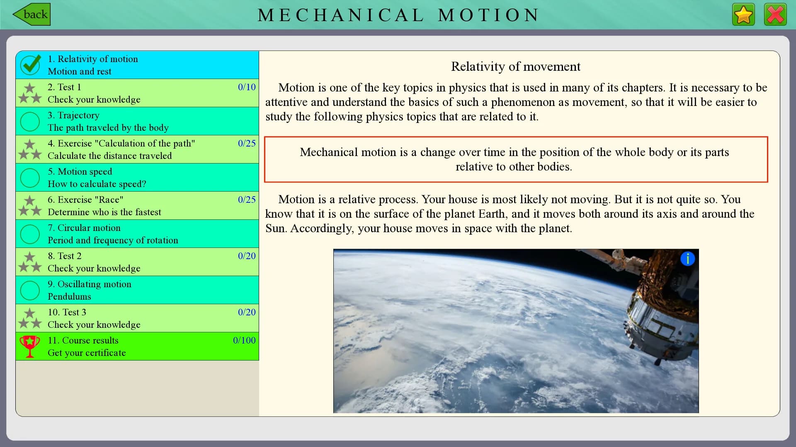Click the 0/100 Course results score
The height and width of the screenshot is (447, 796).
click(244, 340)
